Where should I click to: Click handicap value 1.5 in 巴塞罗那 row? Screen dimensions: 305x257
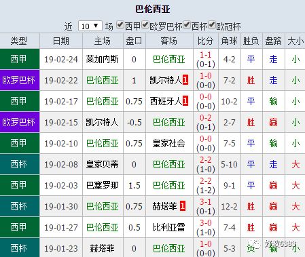click(134, 186)
